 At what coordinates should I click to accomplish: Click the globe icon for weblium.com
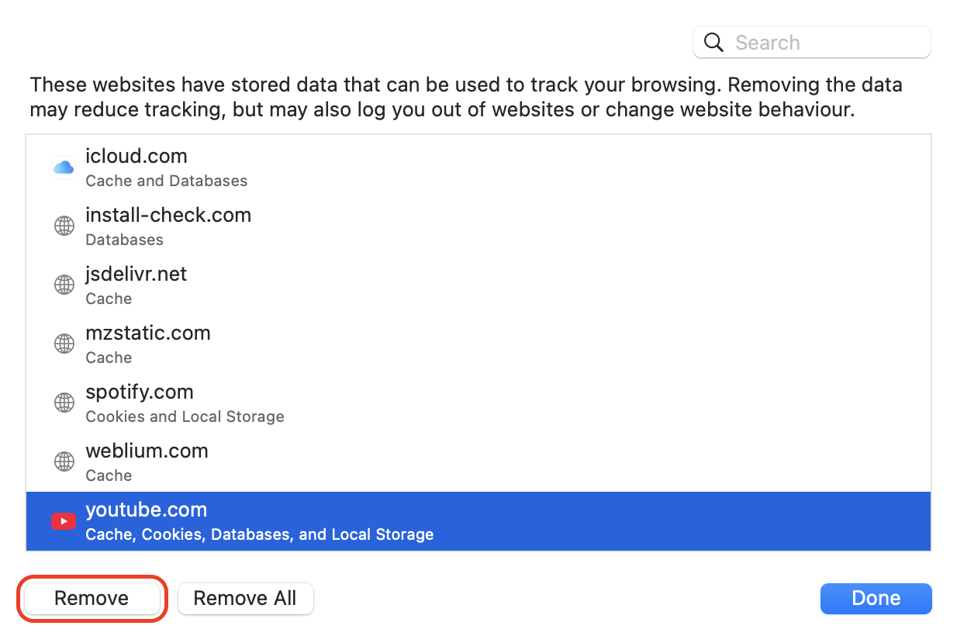64,461
